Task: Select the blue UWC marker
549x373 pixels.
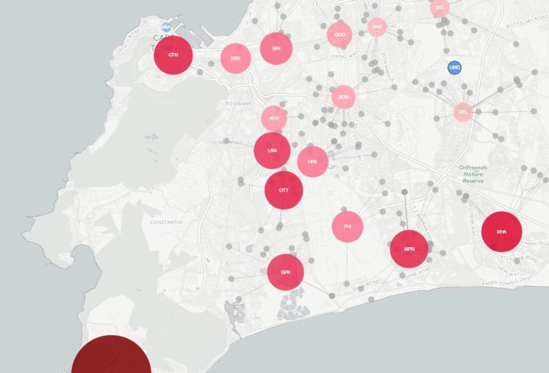Action: point(455,67)
